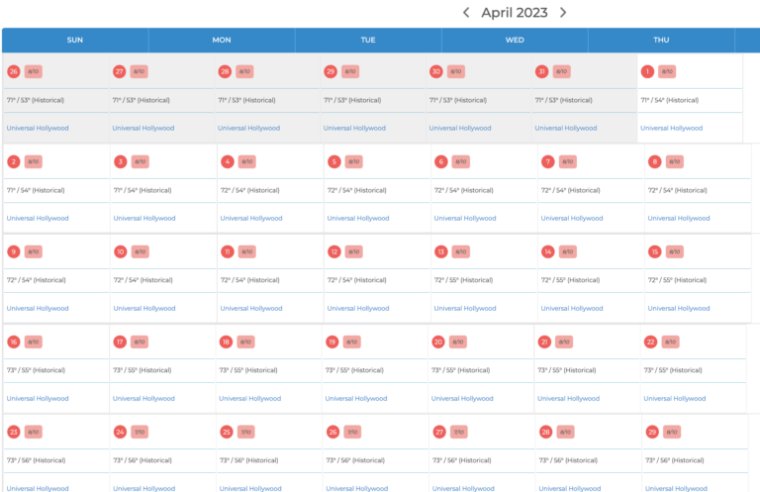Select the red date circle for April 1
Screen dimensions: 760x492
point(647,71)
